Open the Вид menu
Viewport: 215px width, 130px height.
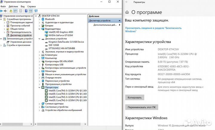[23, 7]
